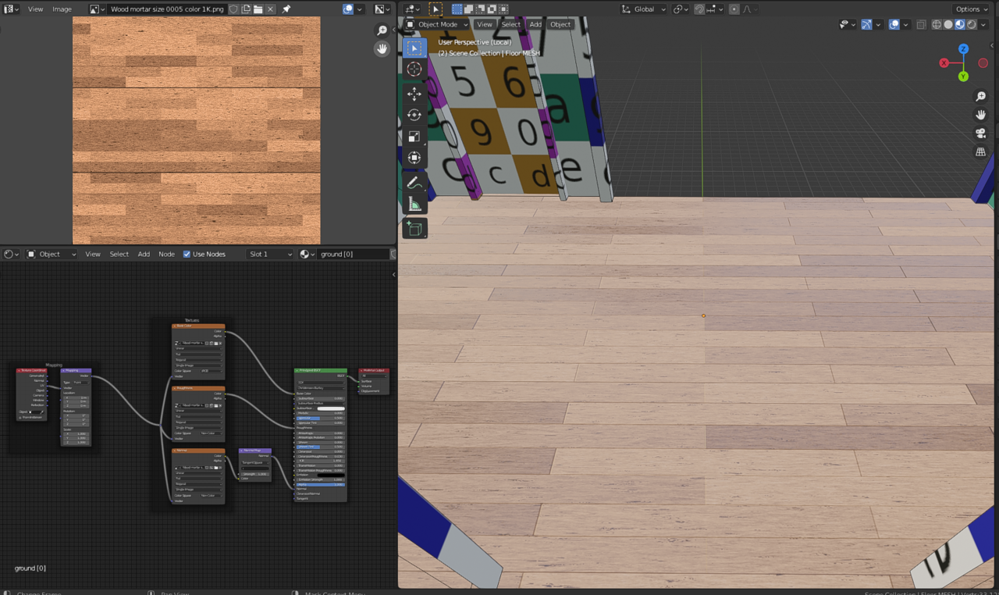Image resolution: width=999 pixels, height=595 pixels.
Task: Set selection mode to intersect
Action: [504, 9]
